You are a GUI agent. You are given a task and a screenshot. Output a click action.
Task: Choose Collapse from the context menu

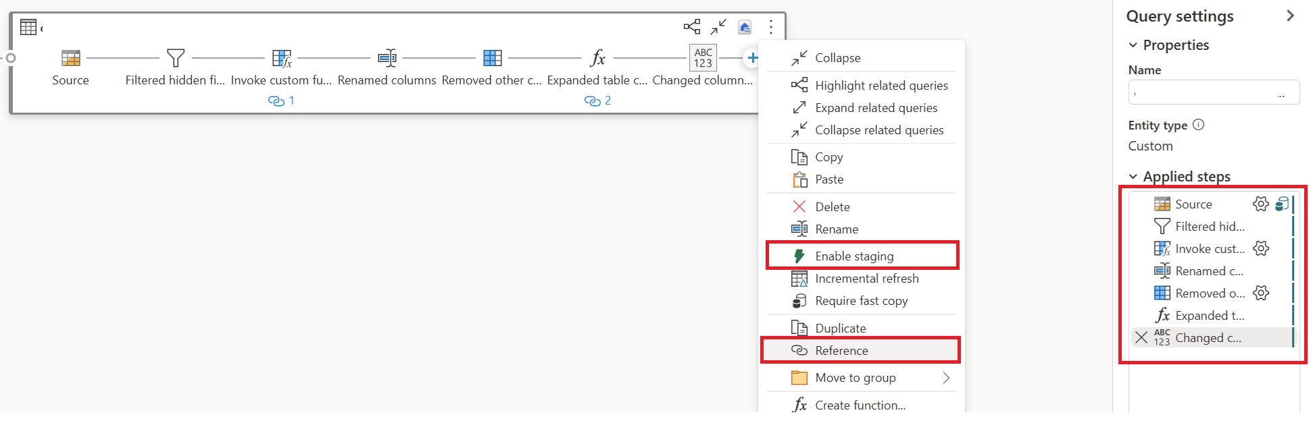point(862,58)
